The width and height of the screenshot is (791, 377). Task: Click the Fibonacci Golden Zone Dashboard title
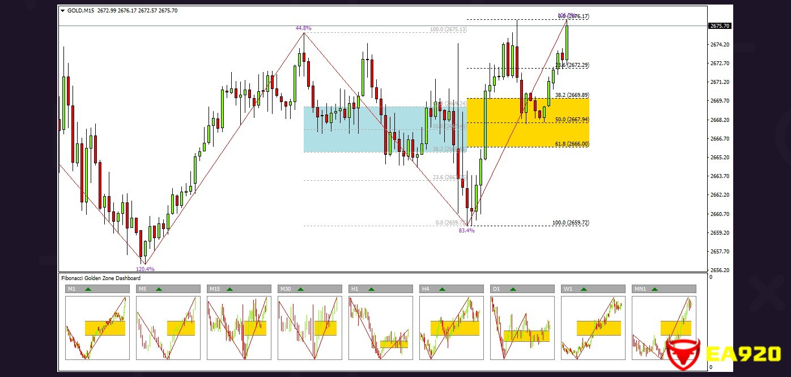[x=101, y=278]
